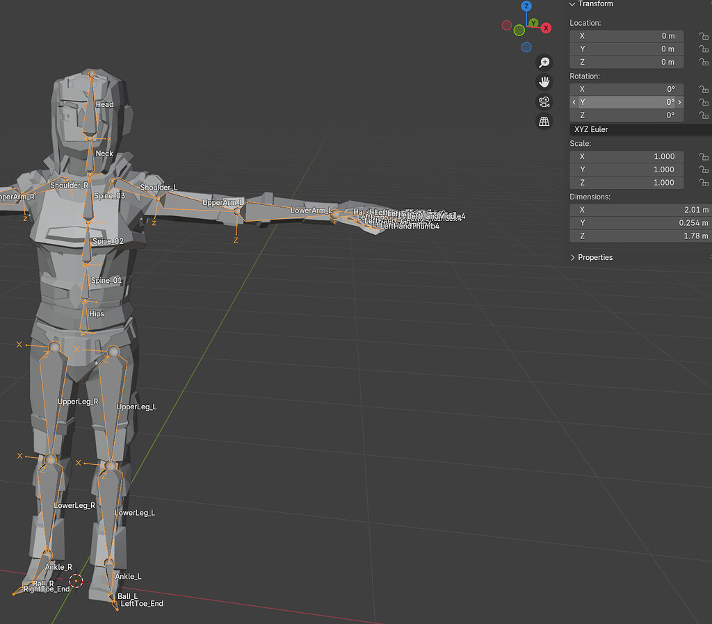
Task: Click the X location input field
Action: (x=626, y=35)
